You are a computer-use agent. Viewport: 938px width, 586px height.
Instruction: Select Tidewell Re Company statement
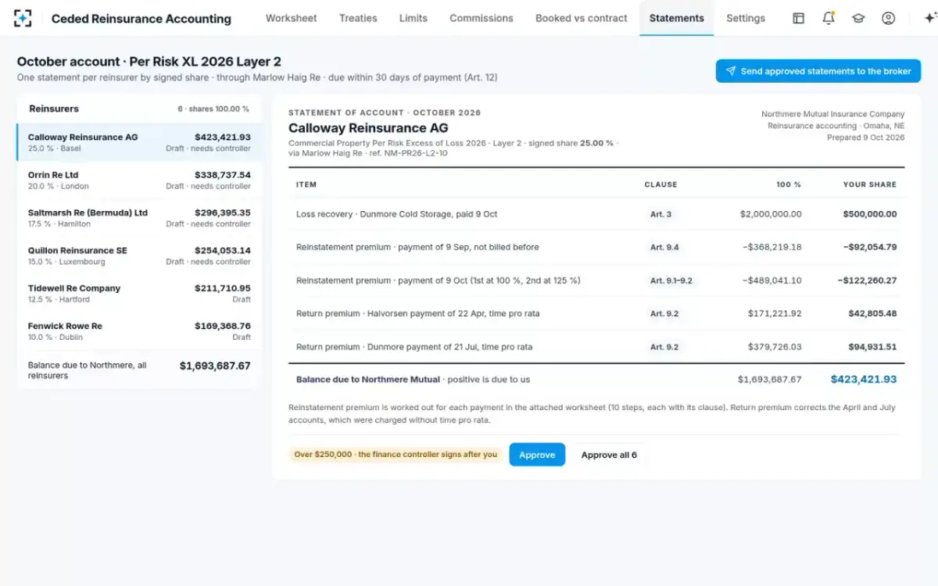pyautogui.click(x=140, y=294)
